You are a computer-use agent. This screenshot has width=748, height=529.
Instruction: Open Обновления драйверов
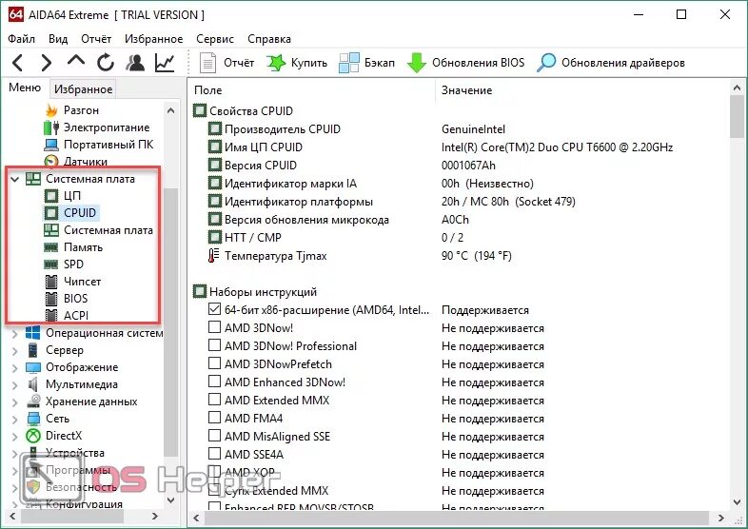click(611, 63)
